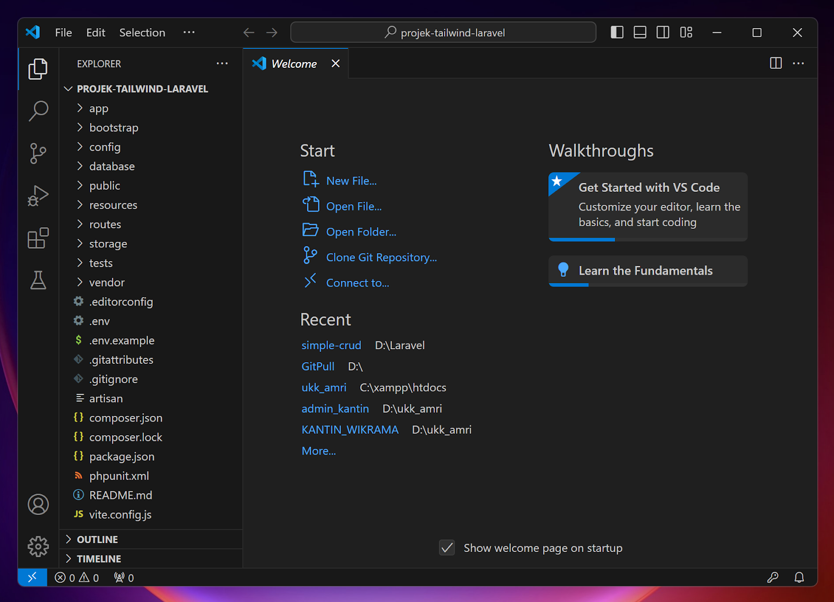Click the Clone Git Repository icon
This screenshot has width=834, height=602.
(x=310, y=255)
